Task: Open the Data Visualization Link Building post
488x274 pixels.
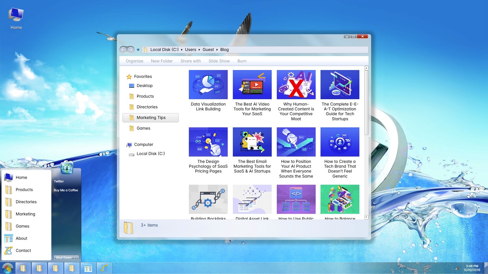Action: (208, 91)
